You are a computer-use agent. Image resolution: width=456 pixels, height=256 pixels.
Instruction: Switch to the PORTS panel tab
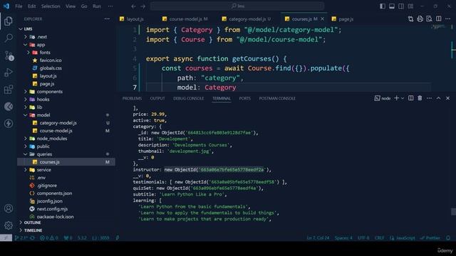coord(244,98)
